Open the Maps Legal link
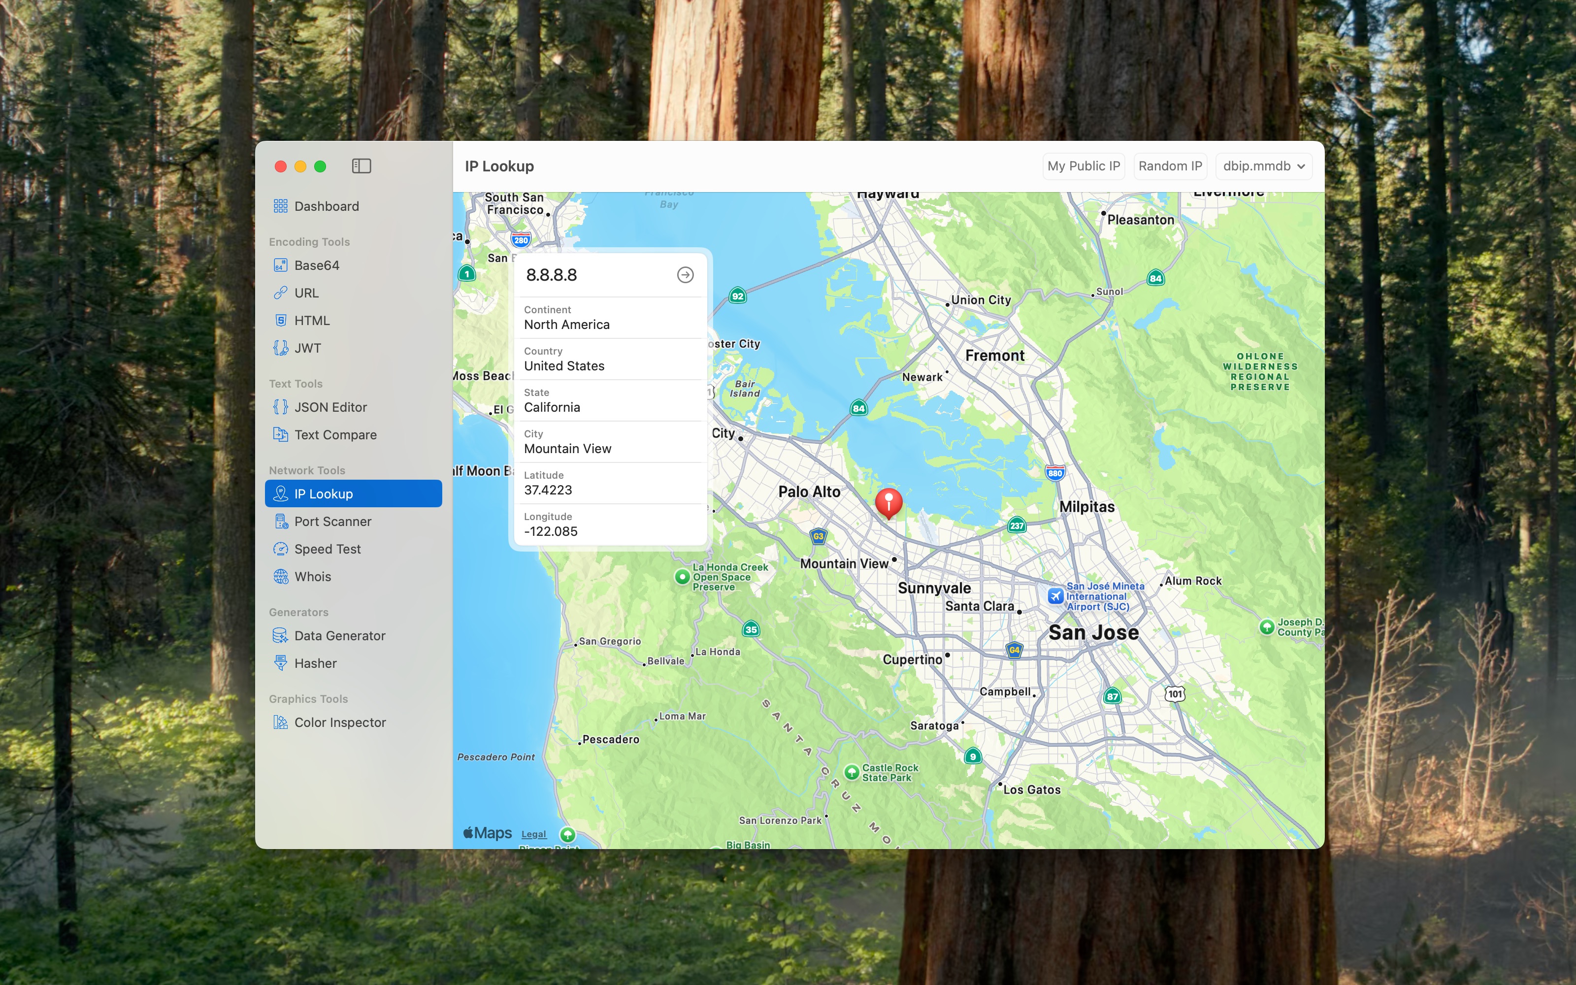1576x985 pixels. tap(533, 834)
